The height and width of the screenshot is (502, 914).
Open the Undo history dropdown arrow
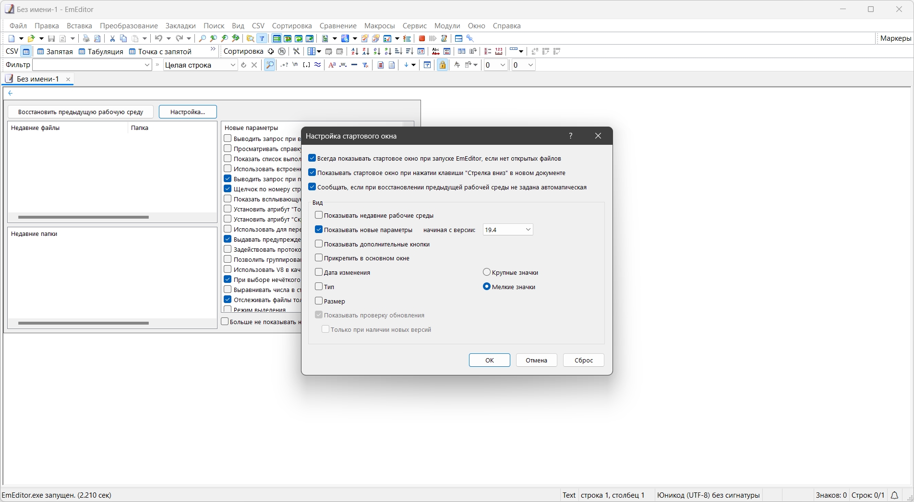click(168, 38)
